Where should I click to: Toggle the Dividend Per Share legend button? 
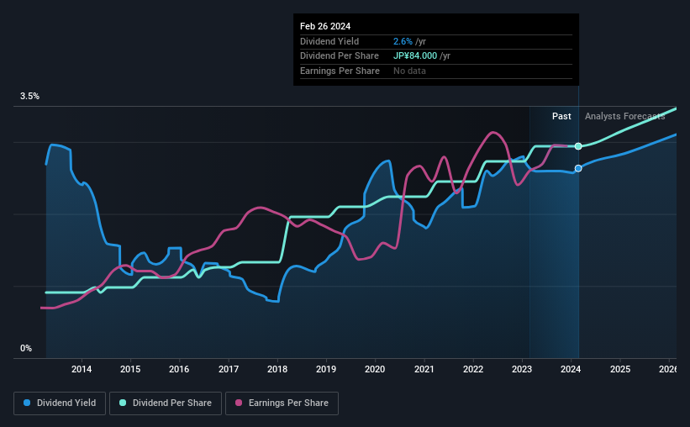pyautogui.click(x=166, y=403)
